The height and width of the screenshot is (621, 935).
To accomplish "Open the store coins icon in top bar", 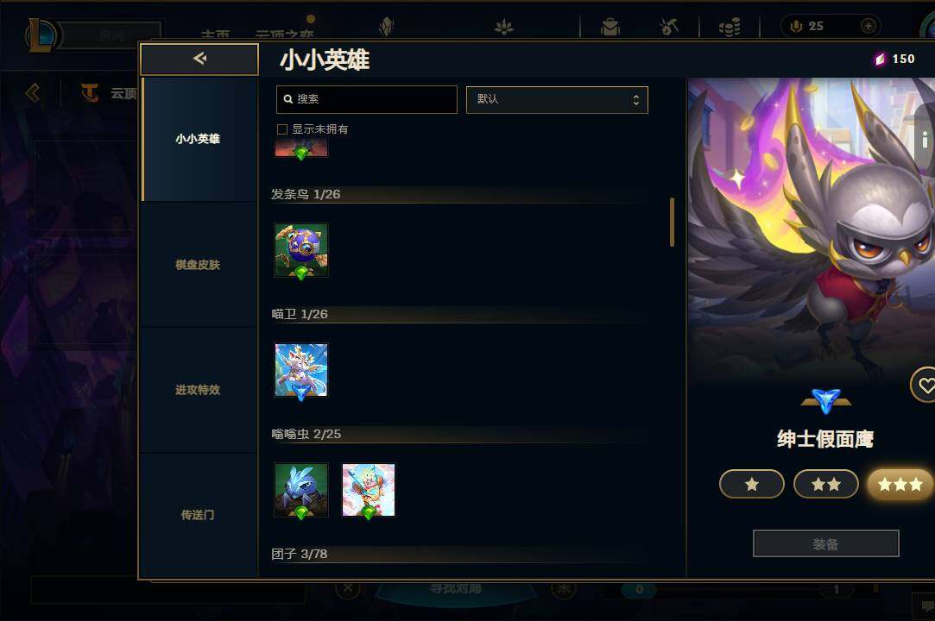I will coord(730,27).
